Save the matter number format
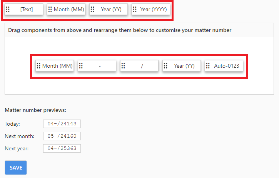 (x=16, y=168)
